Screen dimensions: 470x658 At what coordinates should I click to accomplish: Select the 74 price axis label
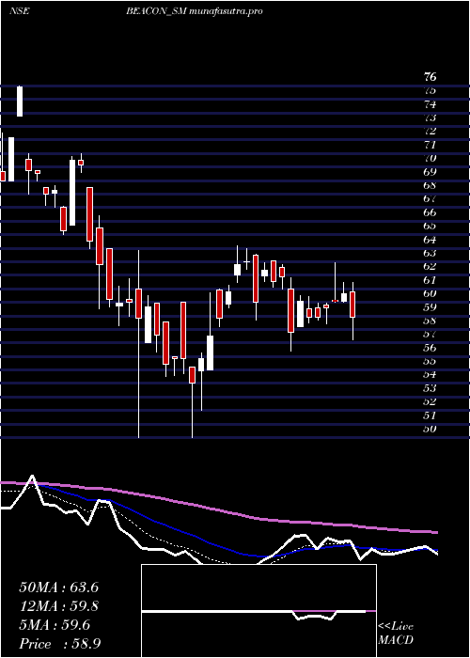(431, 104)
